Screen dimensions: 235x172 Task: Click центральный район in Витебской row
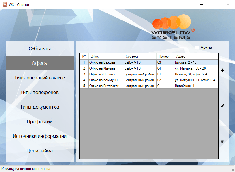140,86
